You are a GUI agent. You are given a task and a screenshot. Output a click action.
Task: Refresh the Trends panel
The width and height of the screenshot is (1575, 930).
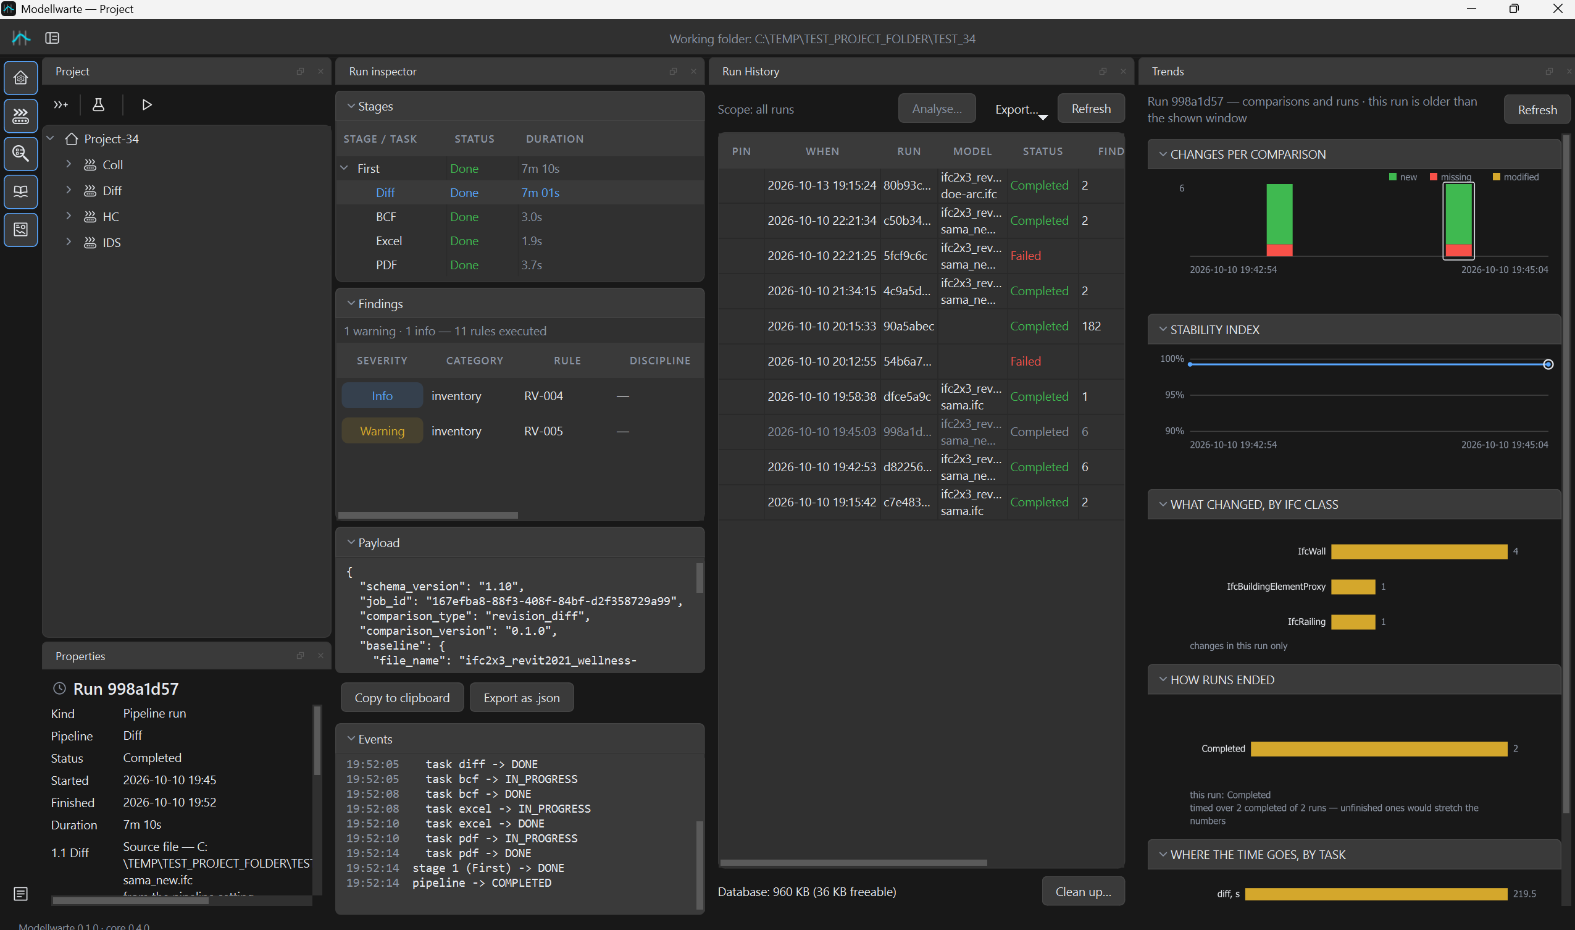click(1537, 110)
